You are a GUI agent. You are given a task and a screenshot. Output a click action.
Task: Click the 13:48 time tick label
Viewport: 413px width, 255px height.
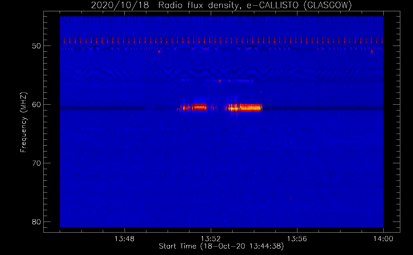124,239
